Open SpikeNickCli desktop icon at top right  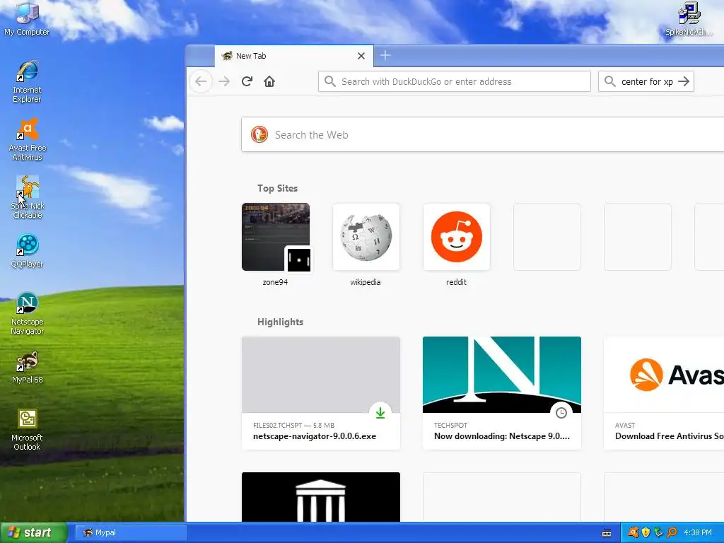click(689, 19)
